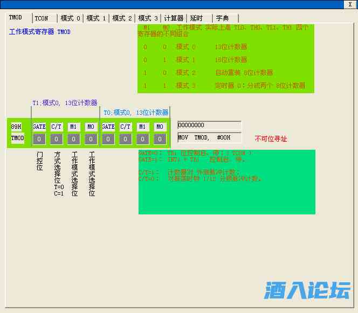Toggle the T0 M1 bit value

click(x=143, y=139)
